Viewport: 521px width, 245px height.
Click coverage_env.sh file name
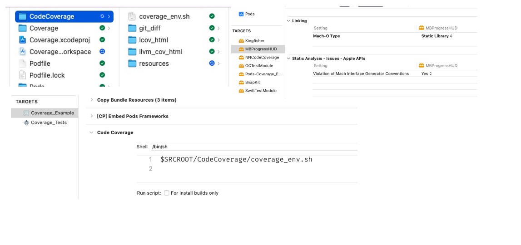point(164,16)
